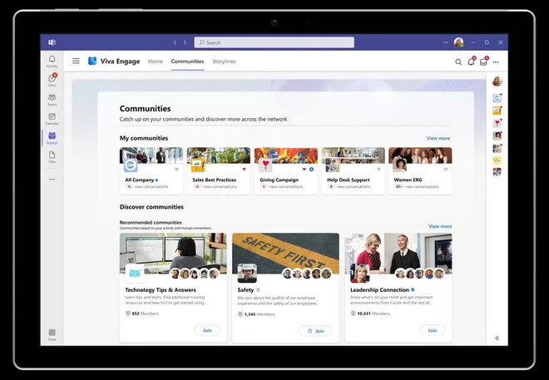
Task: Open Women ERG avatar in right rail
Action: [497, 136]
